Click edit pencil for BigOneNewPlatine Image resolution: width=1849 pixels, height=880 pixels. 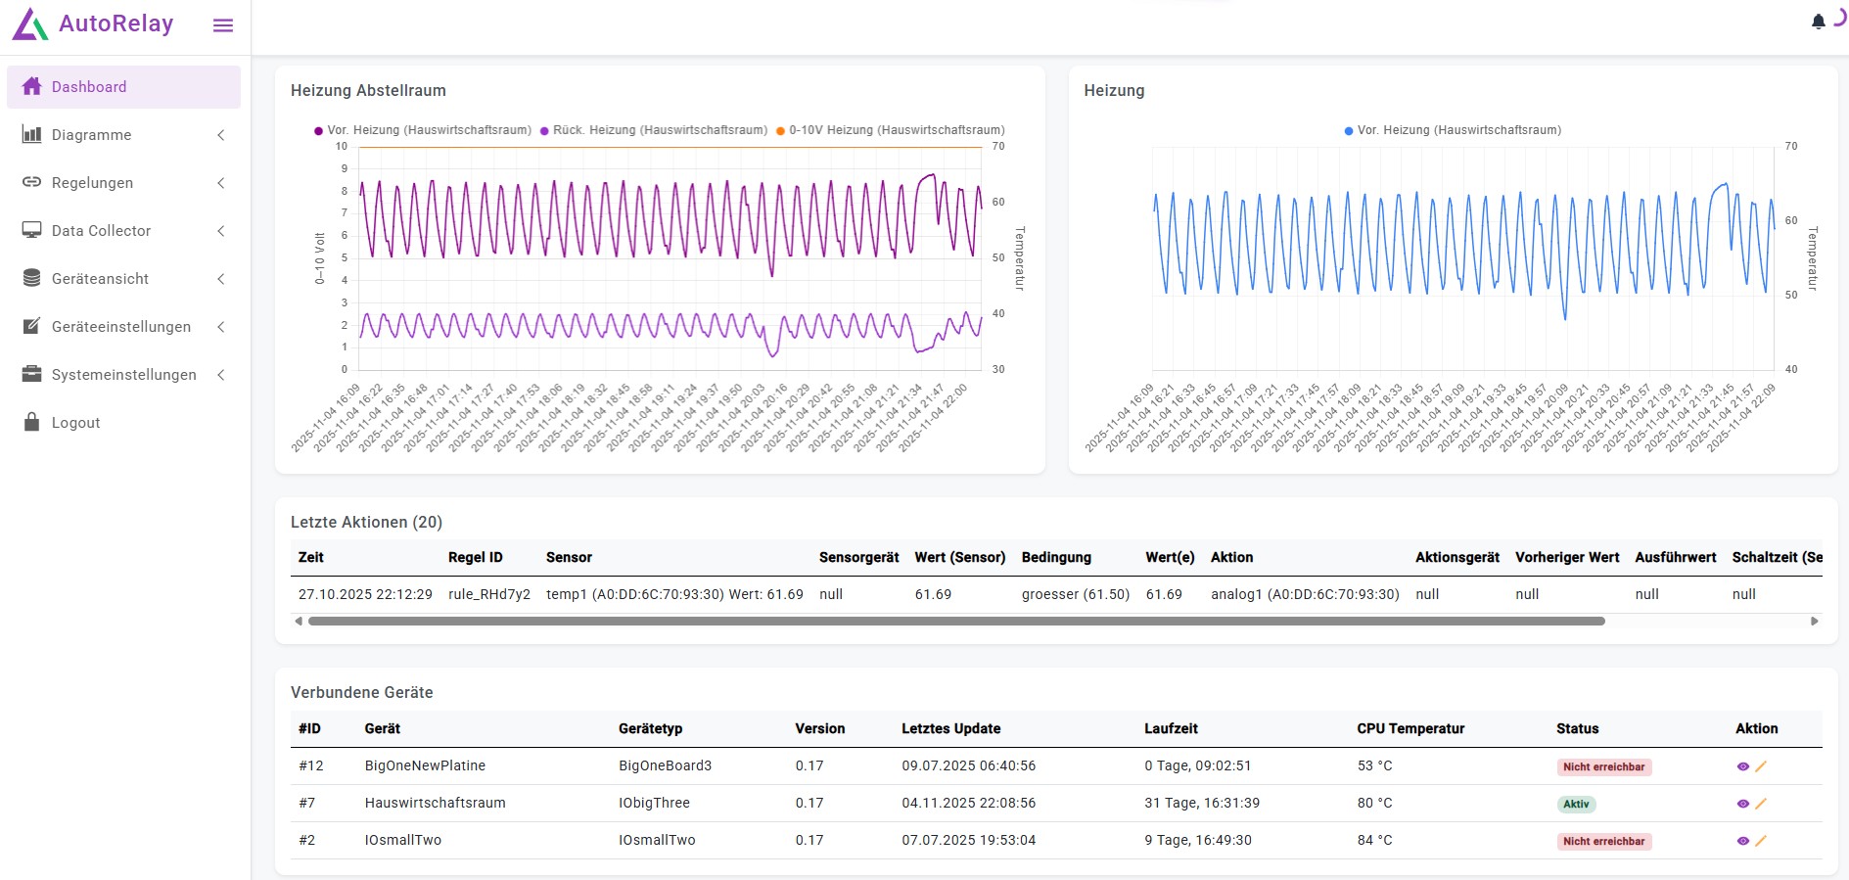click(x=1761, y=766)
